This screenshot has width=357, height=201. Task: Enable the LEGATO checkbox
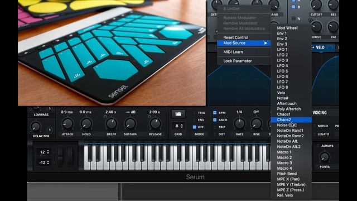[315, 134]
